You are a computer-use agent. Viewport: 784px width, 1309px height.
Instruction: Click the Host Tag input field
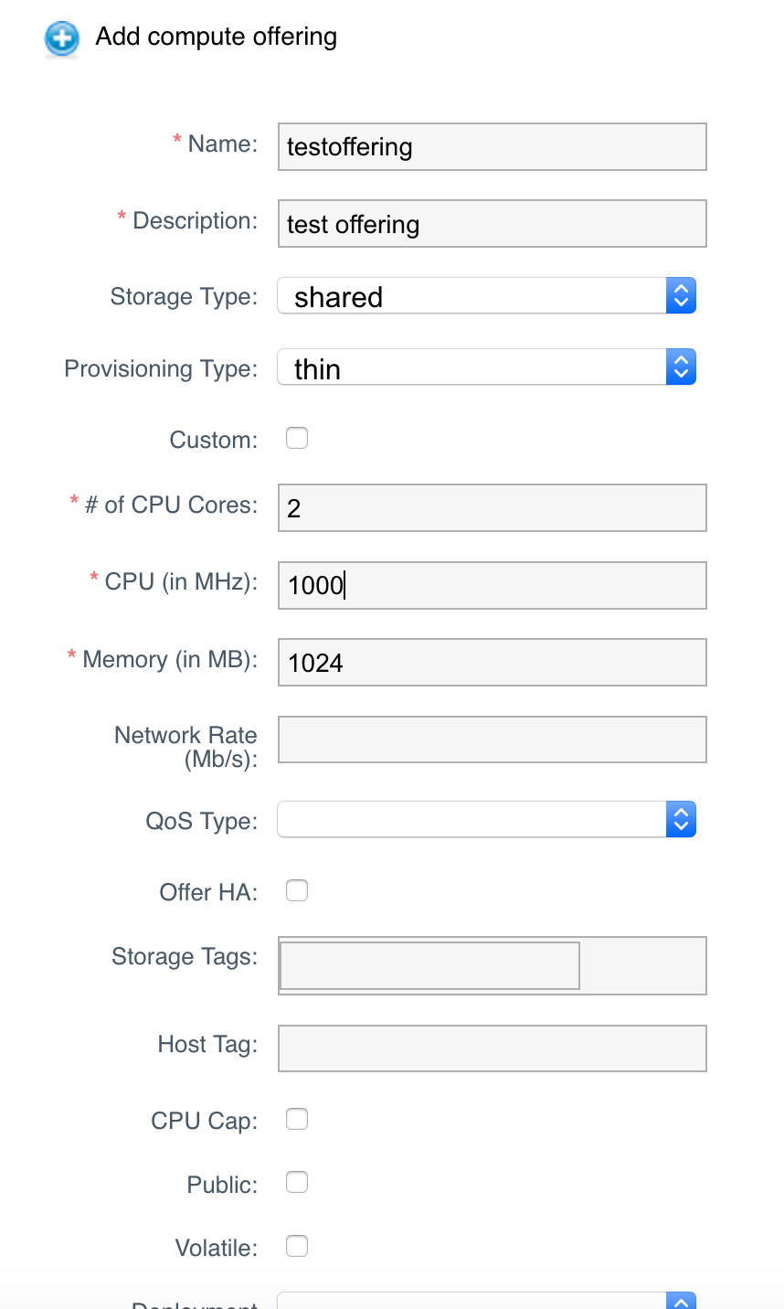(x=492, y=1048)
